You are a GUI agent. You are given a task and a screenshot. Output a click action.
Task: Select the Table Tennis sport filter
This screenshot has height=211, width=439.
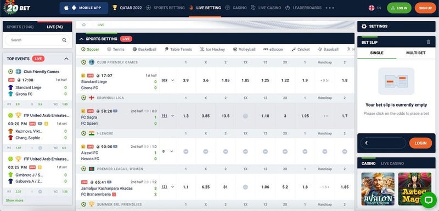pyautogui.click(x=178, y=49)
